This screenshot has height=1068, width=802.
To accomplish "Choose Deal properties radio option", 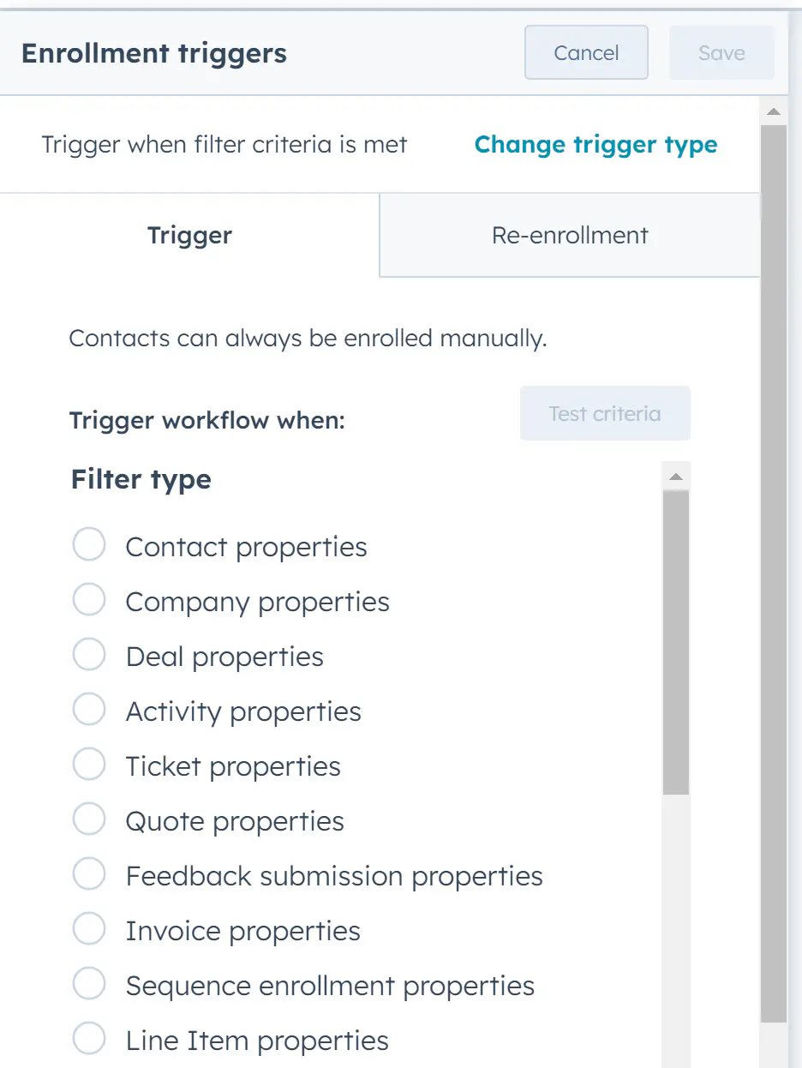I will click(89, 655).
